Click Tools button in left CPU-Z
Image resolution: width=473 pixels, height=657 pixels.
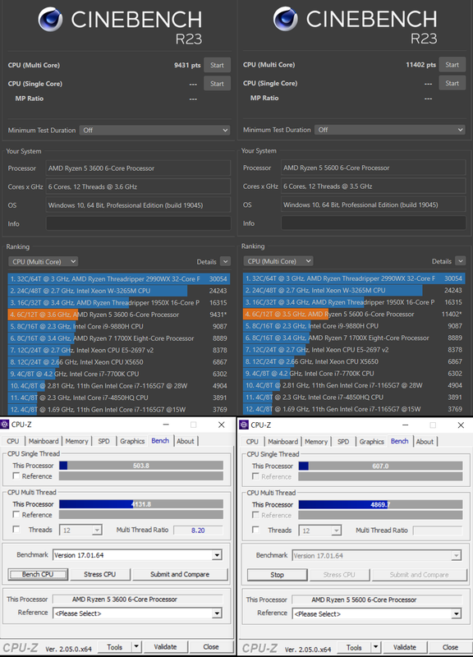pos(114,647)
